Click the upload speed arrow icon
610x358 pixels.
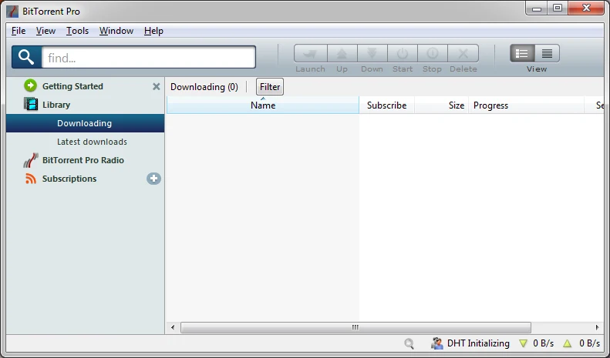(568, 343)
